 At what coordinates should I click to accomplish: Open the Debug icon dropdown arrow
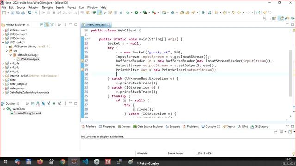pyautogui.click(x=131, y=12)
